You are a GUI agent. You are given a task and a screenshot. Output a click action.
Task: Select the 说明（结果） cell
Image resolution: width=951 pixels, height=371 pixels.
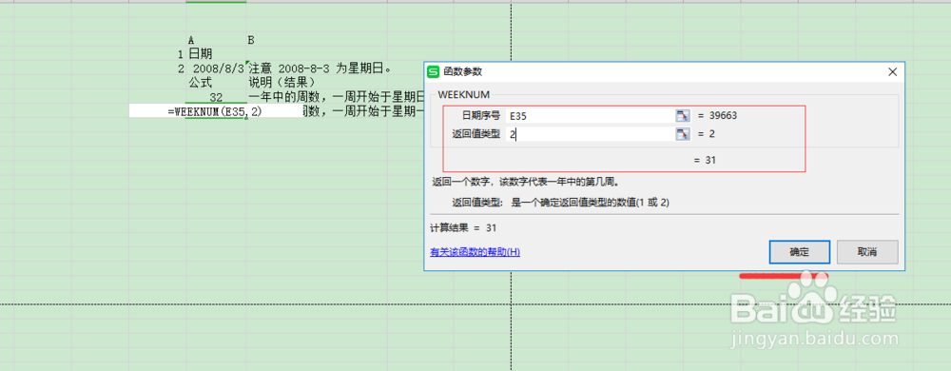coord(282,83)
